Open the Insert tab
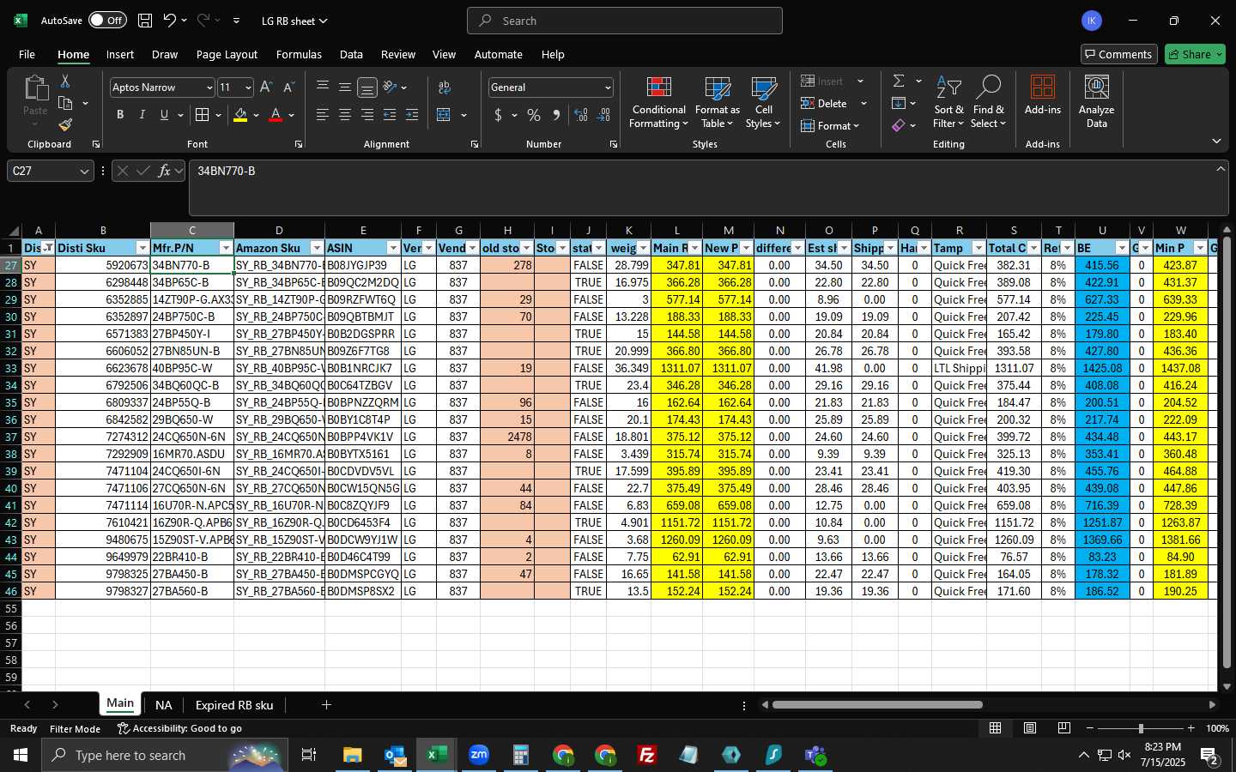Image resolution: width=1236 pixels, height=772 pixels. (x=120, y=54)
